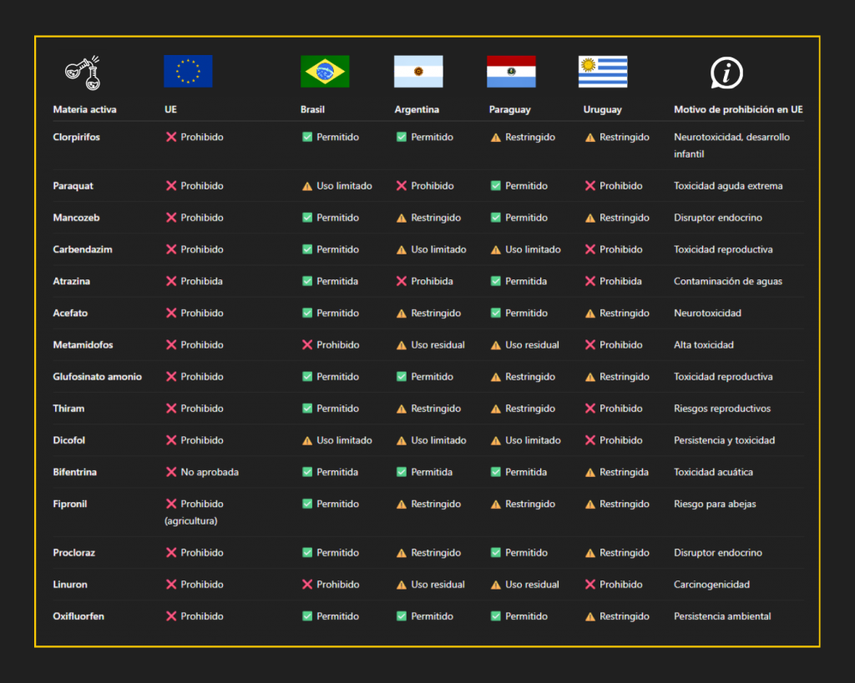Click the Fipronil row name

70,504
